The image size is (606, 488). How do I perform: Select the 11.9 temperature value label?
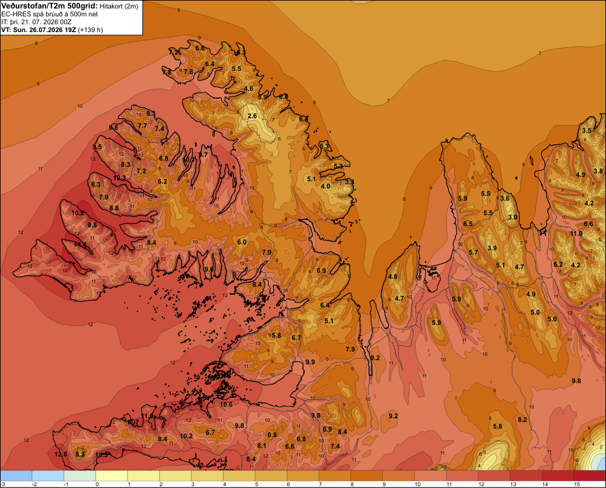pyautogui.click(x=147, y=416)
